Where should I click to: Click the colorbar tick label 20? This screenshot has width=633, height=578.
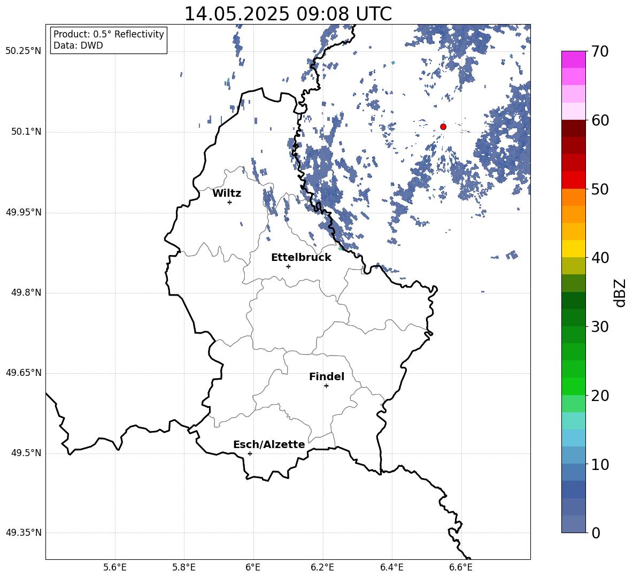tap(599, 396)
